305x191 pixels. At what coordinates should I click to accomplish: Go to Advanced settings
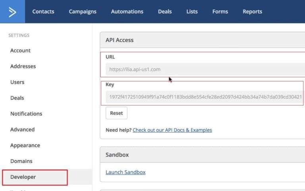tap(22, 130)
